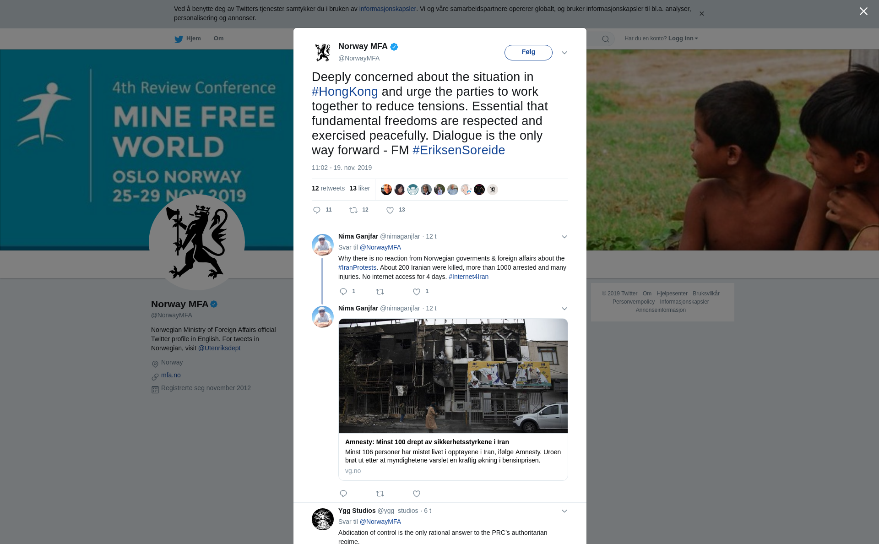Open the options chevron beside Følg button
879x544 pixels.
[564, 53]
